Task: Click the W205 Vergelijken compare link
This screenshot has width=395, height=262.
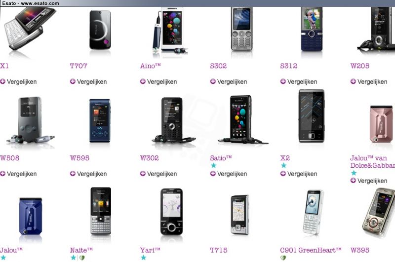Action: coord(372,82)
